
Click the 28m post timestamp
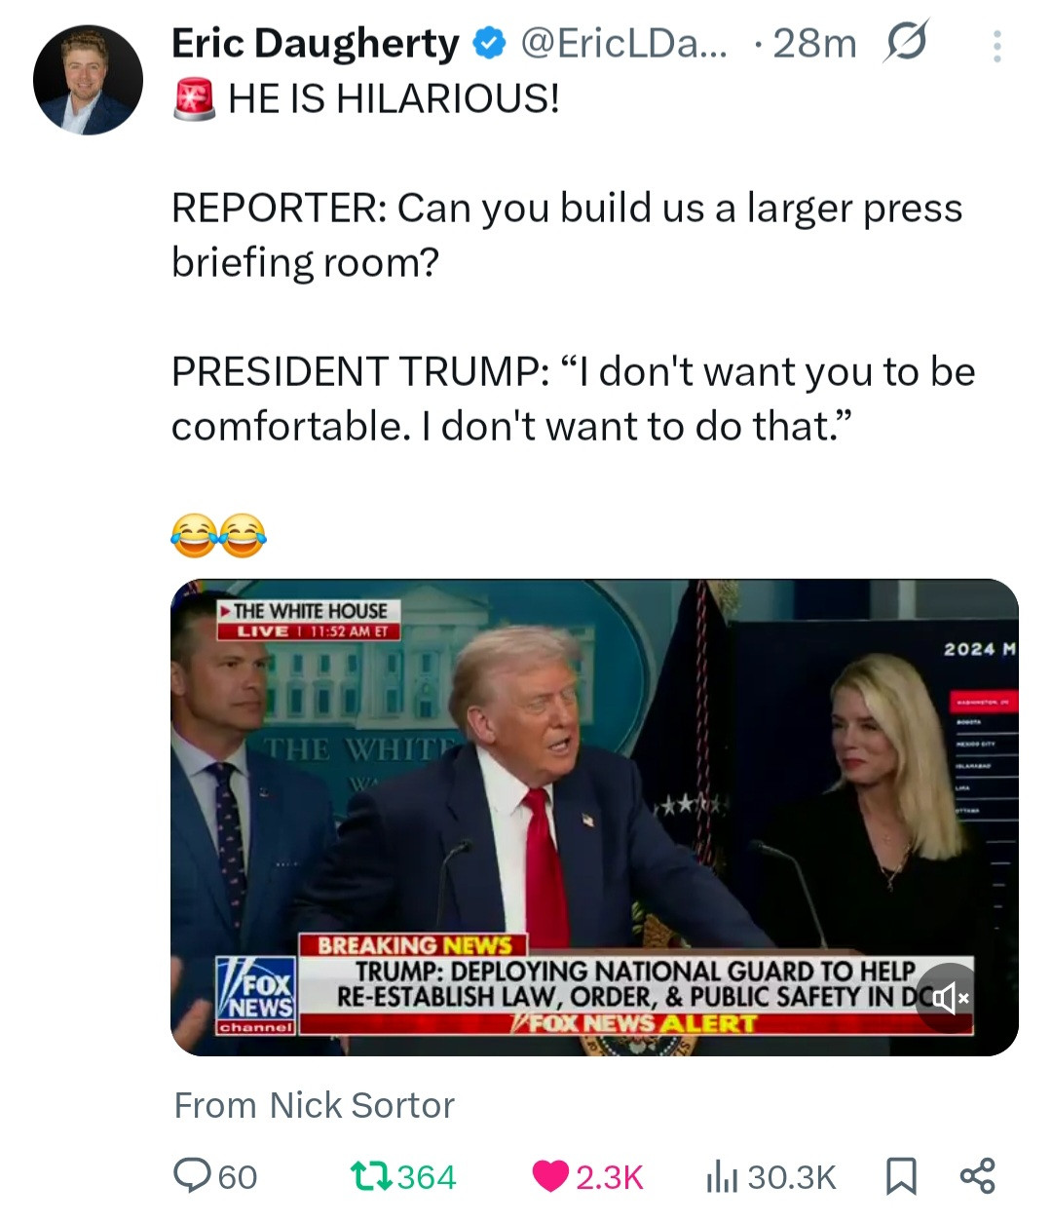(814, 44)
